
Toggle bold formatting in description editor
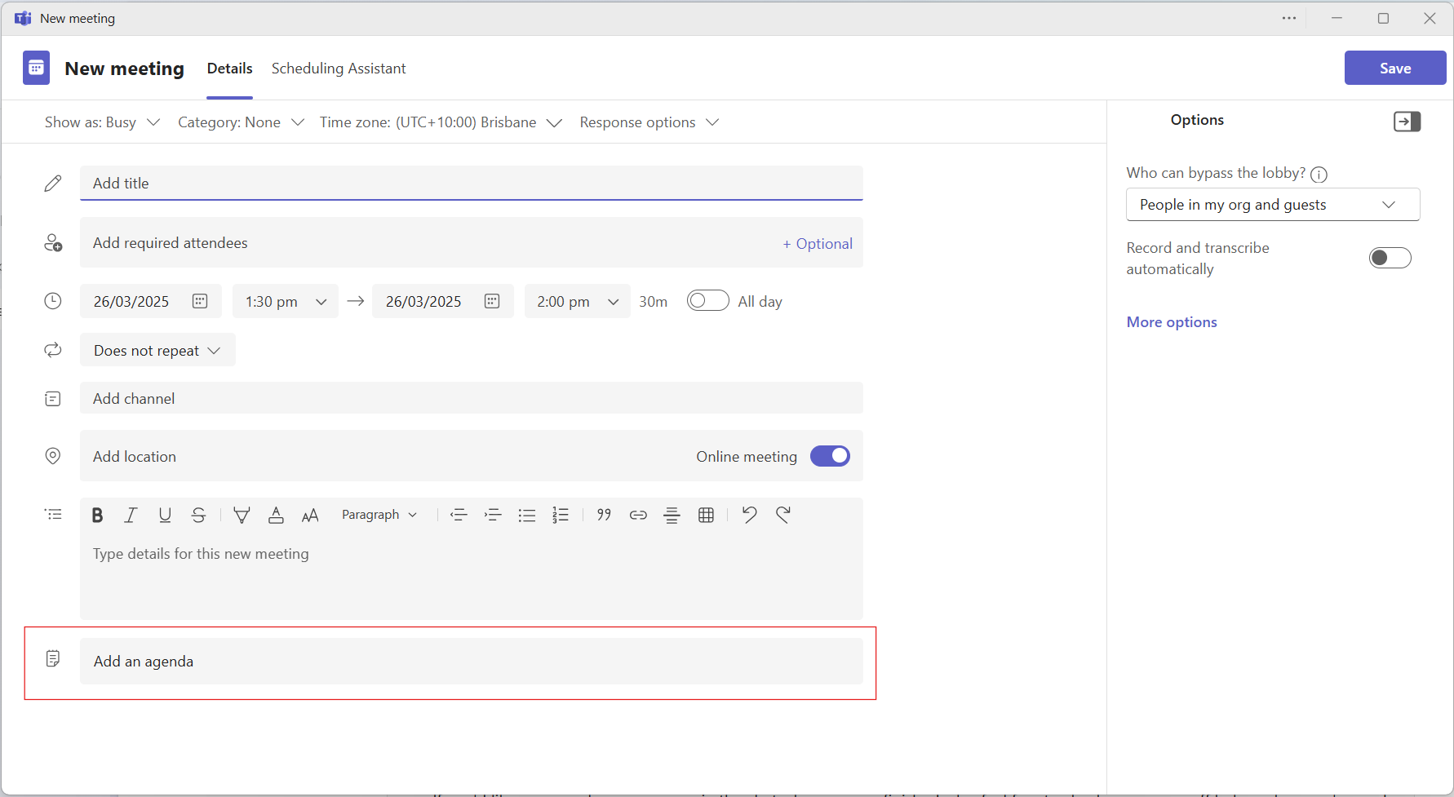[x=97, y=515]
